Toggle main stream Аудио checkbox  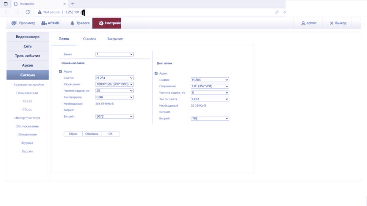[x=60, y=72]
